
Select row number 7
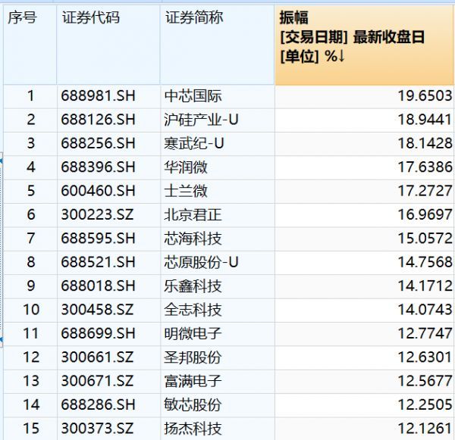point(31,239)
